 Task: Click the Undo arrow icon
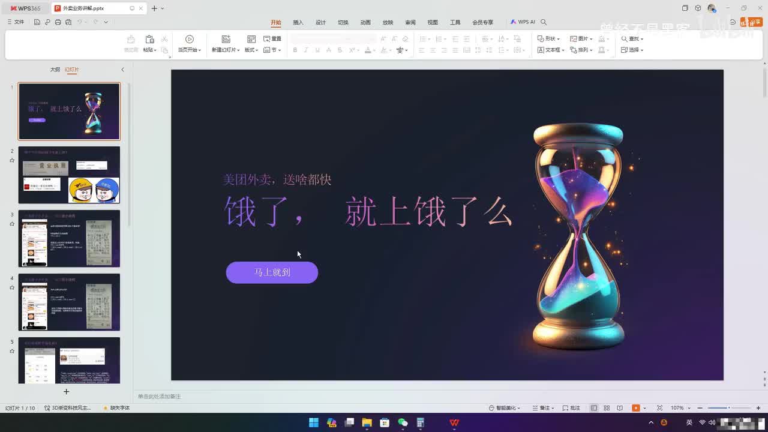point(80,22)
